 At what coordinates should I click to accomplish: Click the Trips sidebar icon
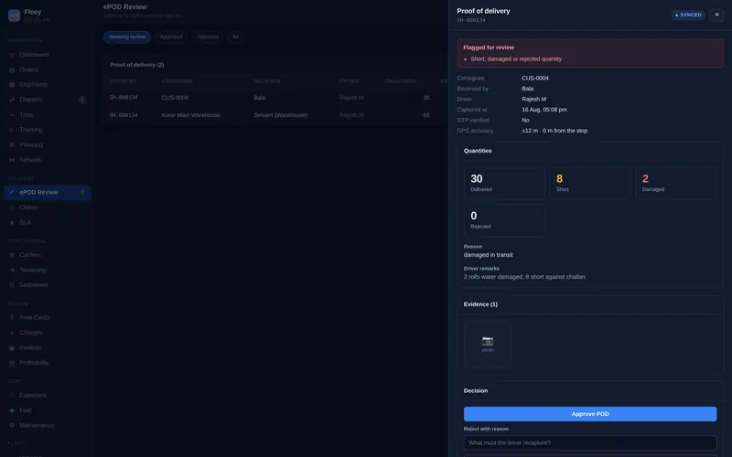(x=12, y=115)
